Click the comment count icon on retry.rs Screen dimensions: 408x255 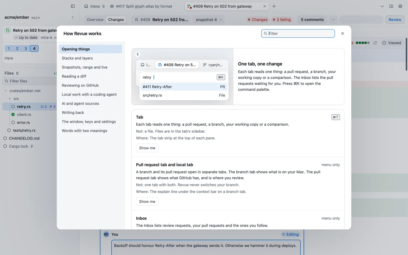pyautogui.click(x=44, y=107)
